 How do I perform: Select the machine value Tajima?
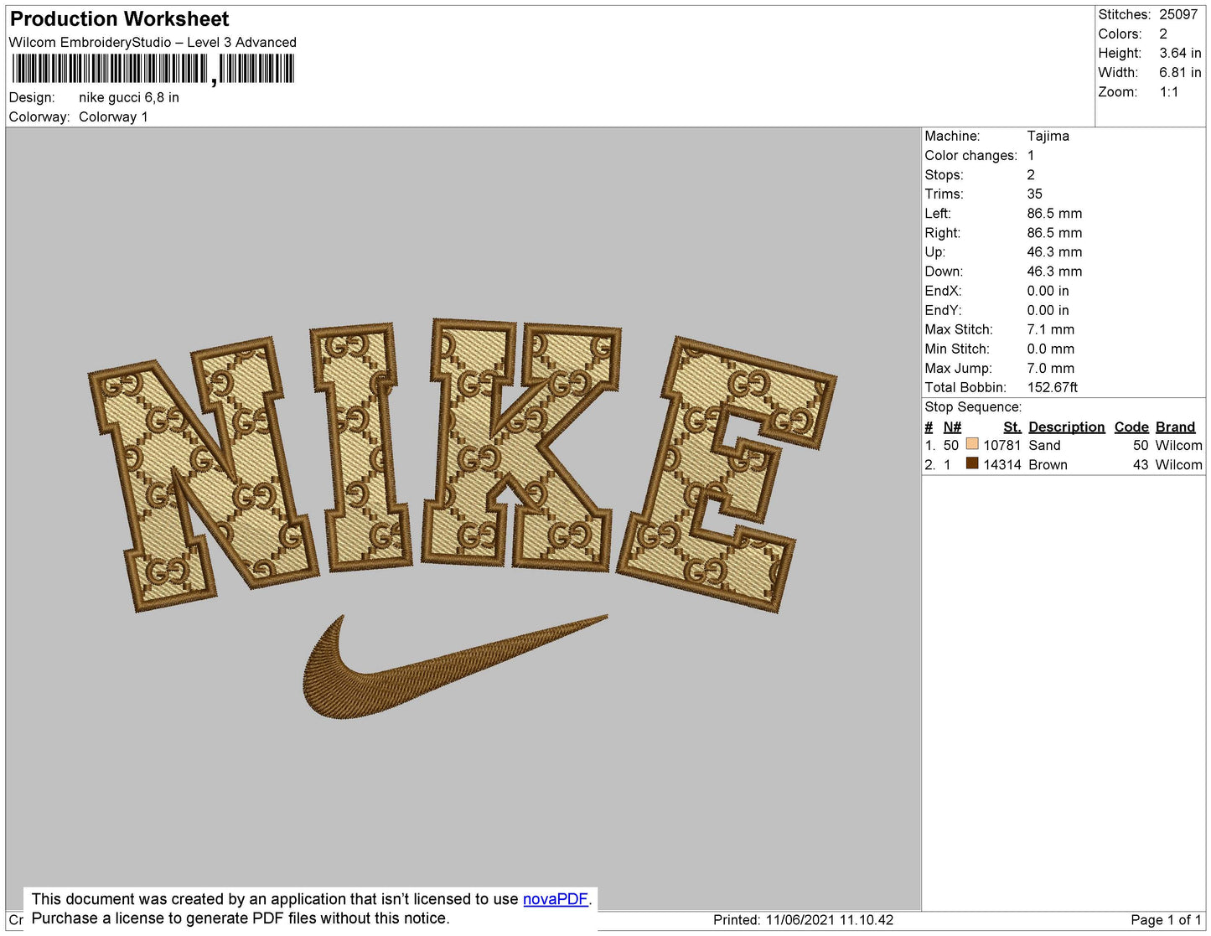[1048, 136]
